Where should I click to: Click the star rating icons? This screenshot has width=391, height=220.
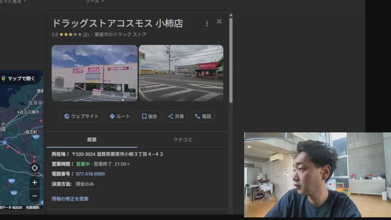point(71,35)
